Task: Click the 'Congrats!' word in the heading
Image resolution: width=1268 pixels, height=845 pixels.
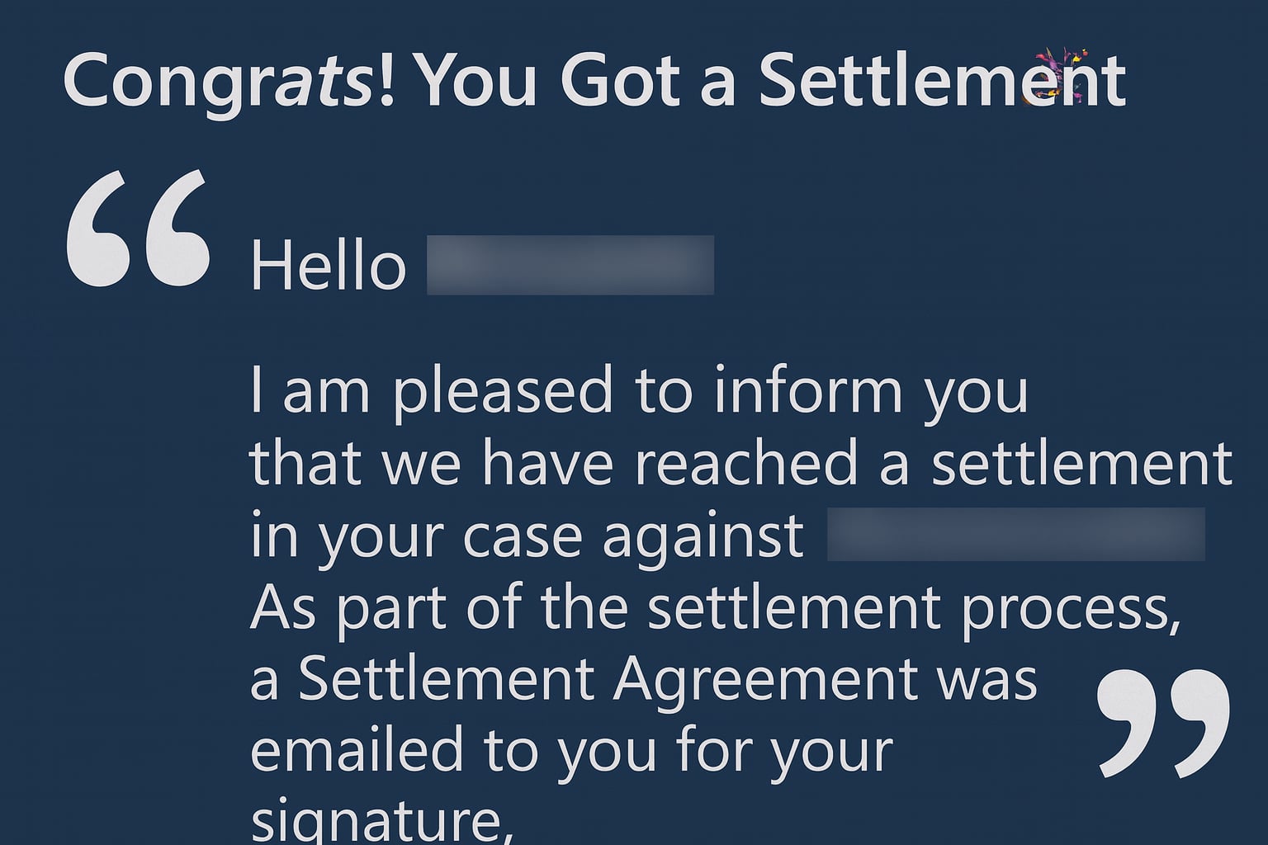Action: [229, 83]
